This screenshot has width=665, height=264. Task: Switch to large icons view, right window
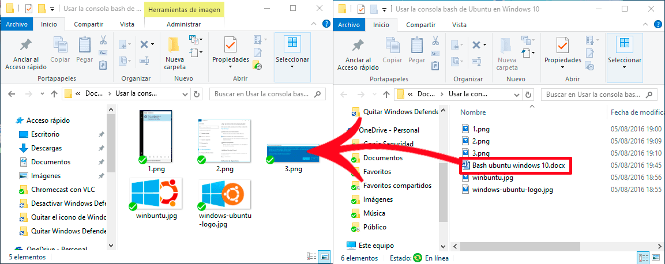[x=657, y=257]
